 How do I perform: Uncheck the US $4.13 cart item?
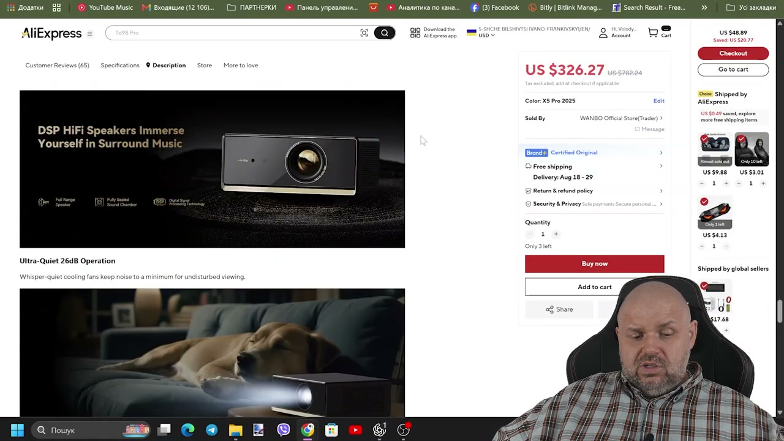tap(704, 202)
